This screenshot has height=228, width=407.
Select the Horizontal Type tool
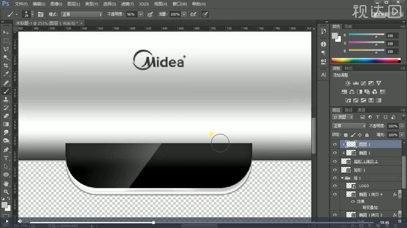[6, 158]
